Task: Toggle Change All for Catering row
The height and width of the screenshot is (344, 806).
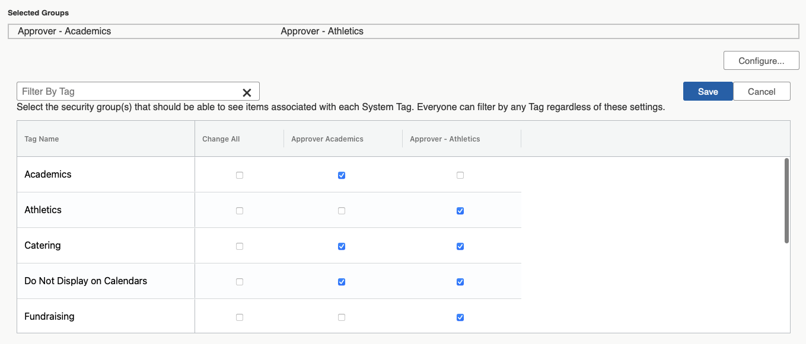Action: [239, 246]
